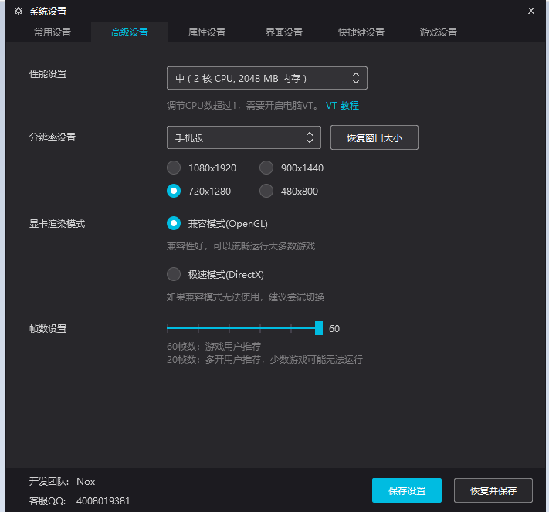The image size is (549, 512).
Task: Click the 保存设置 save button
Action: click(x=406, y=490)
